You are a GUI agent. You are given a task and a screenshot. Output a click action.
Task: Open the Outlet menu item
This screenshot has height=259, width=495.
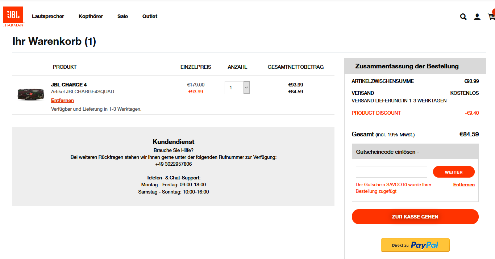pos(150,16)
